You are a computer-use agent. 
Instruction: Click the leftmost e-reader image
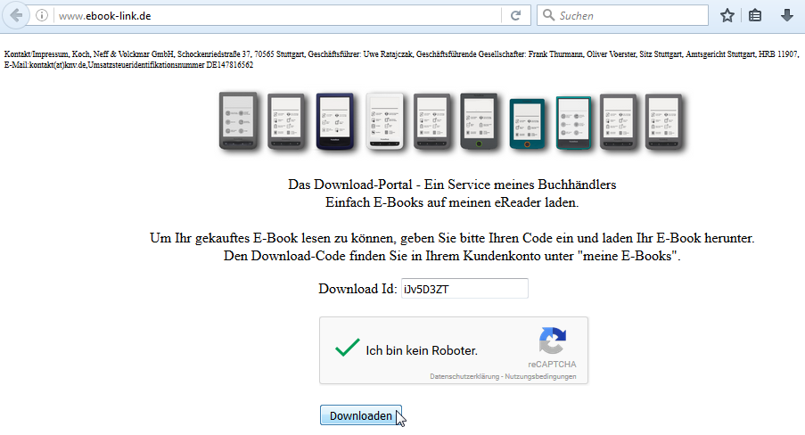tap(238, 121)
